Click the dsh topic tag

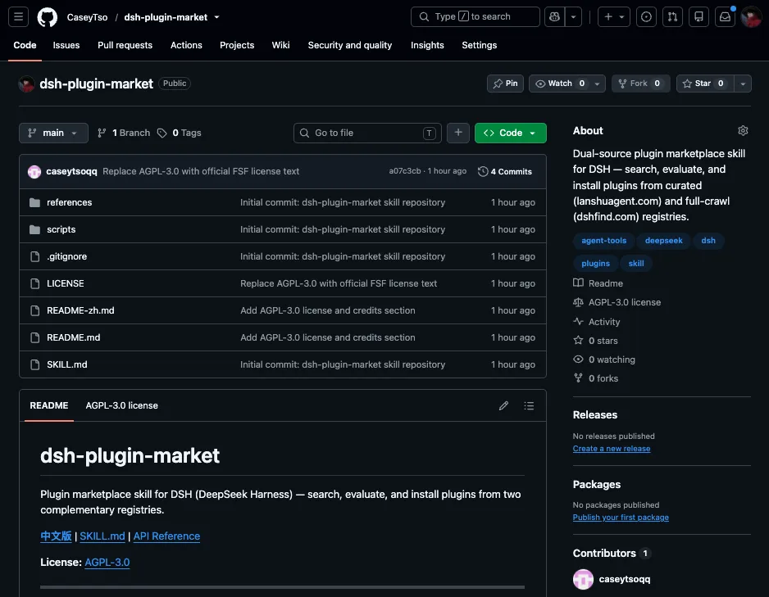pos(708,241)
